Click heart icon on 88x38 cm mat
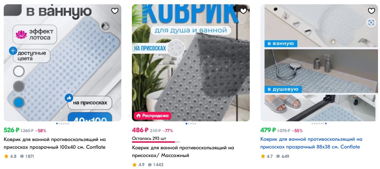380x169 pixels. pyautogui.click(x=371, y=11)
